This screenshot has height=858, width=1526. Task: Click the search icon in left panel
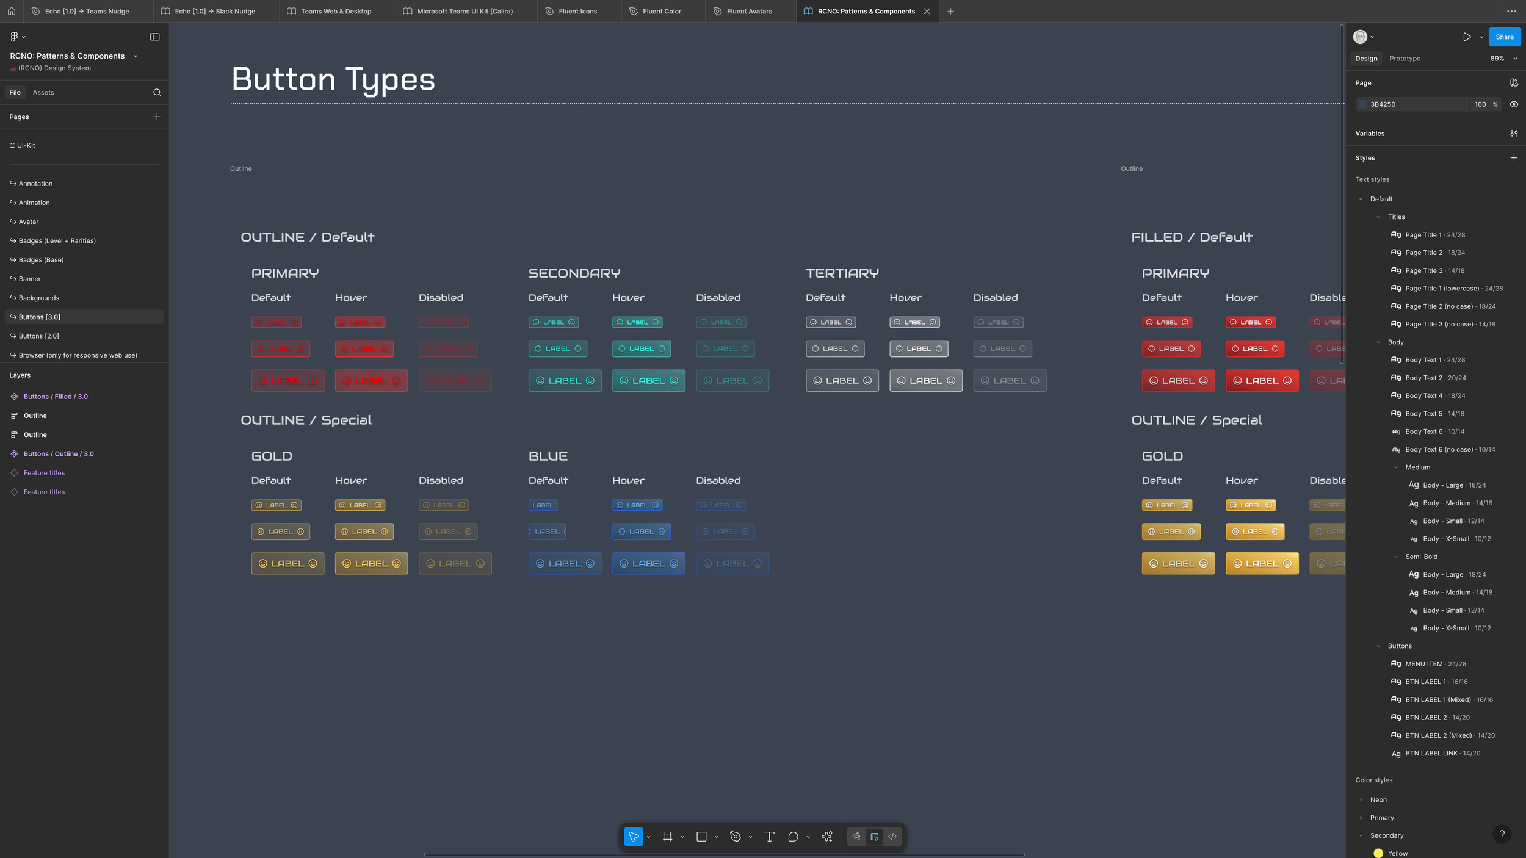coord(157,93)
